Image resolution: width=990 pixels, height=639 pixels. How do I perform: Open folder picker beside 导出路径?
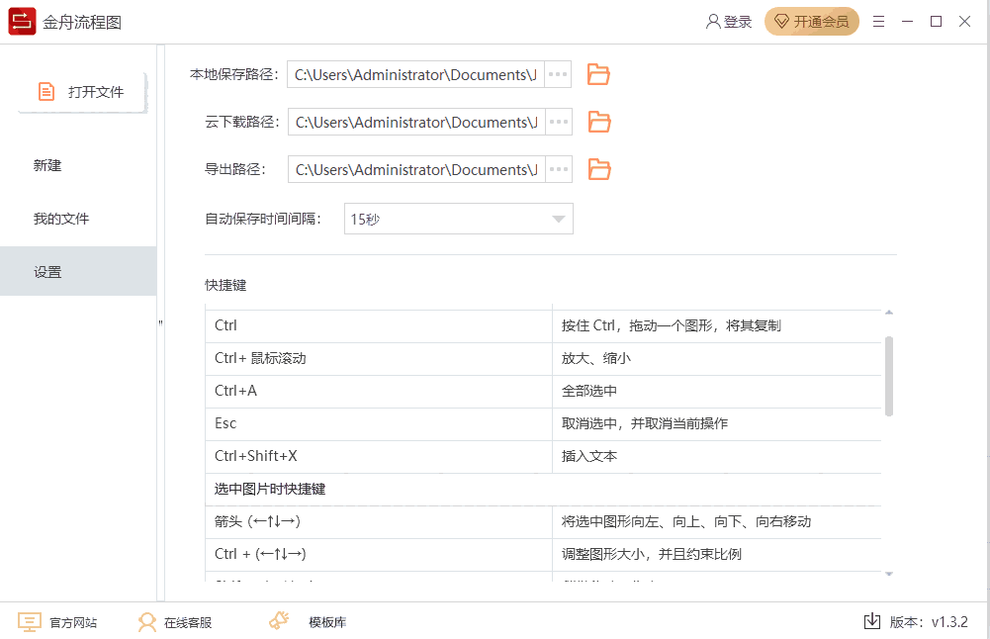click(x=598, y=169)
